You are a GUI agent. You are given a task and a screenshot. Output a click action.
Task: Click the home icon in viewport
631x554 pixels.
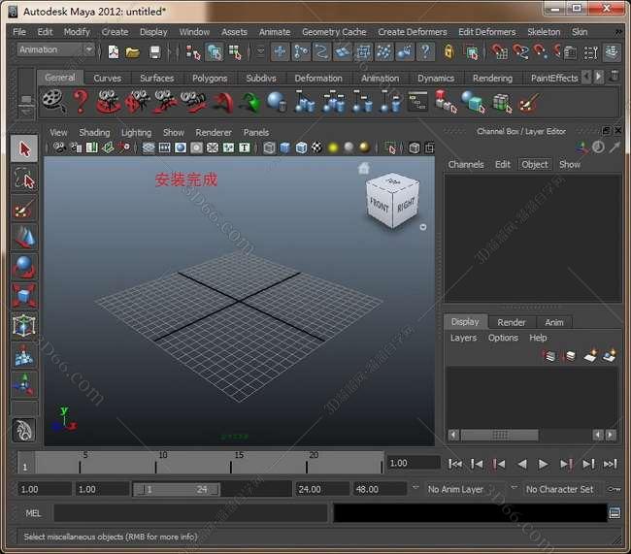[x=364, y=168]
